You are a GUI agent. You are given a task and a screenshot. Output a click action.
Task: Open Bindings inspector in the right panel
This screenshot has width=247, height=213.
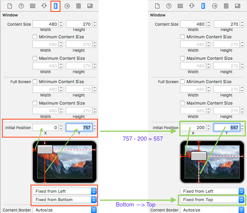pyautogui.click(x=226, y=6)
